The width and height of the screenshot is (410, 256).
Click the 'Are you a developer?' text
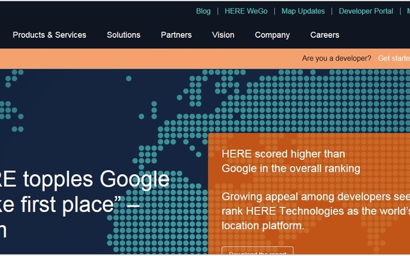[x=336, y=58]
